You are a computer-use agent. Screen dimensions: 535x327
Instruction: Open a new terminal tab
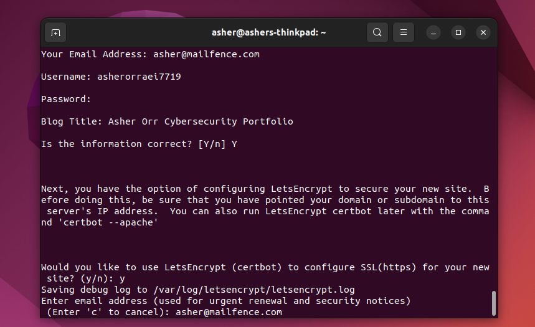tap(55, 32)
